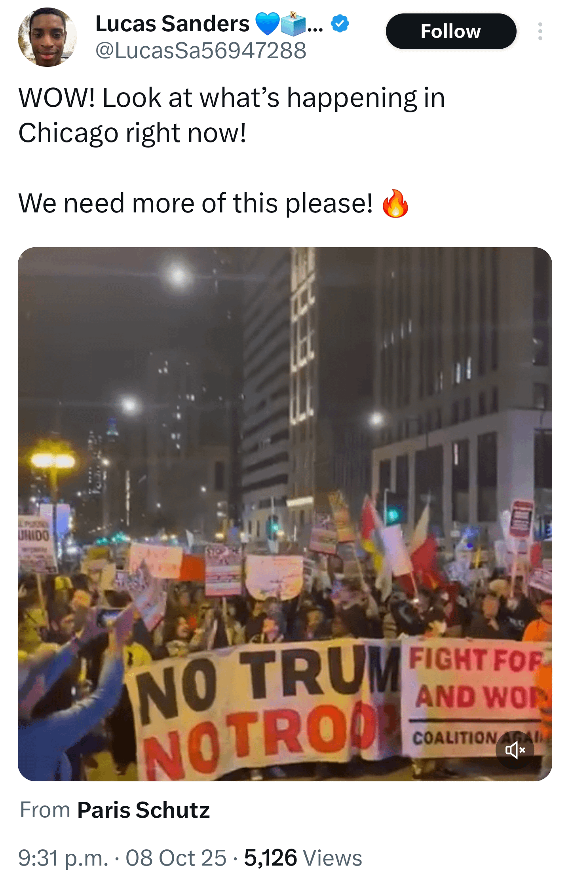Screen dimensions: 570x881
Task: Unmute the video with the speaker icon
Action: 515,750
